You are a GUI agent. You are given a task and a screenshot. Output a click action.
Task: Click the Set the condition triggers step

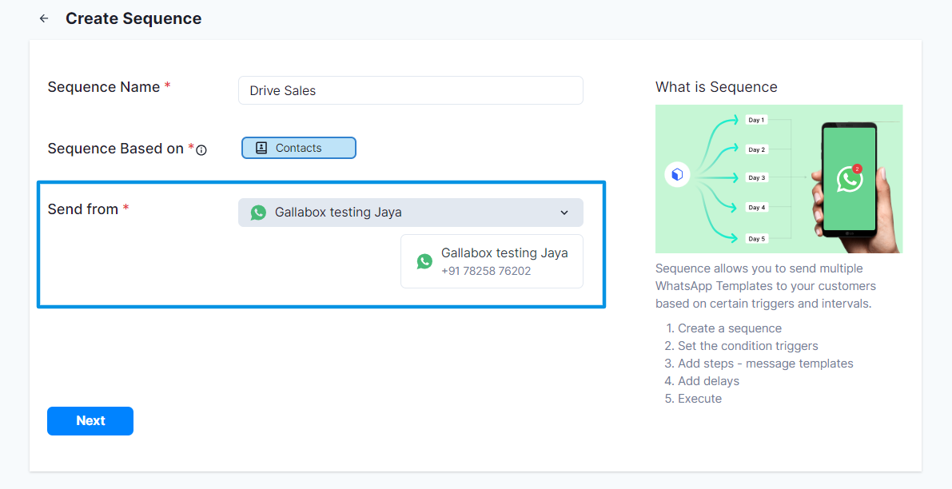point(747,346)
